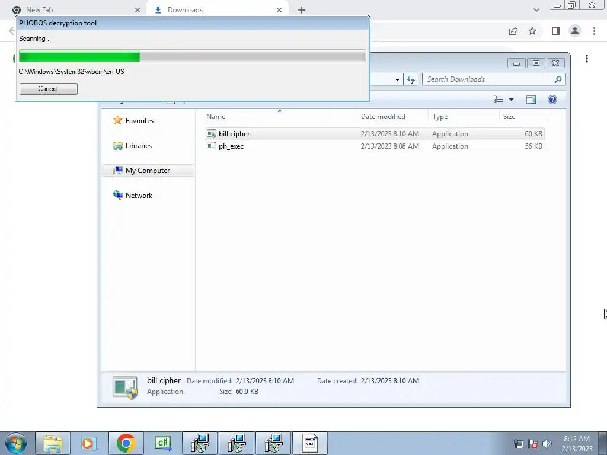Click the 56 KB size of ph_exec
Viewport: 607px width, 455px height.
(533, 146)
